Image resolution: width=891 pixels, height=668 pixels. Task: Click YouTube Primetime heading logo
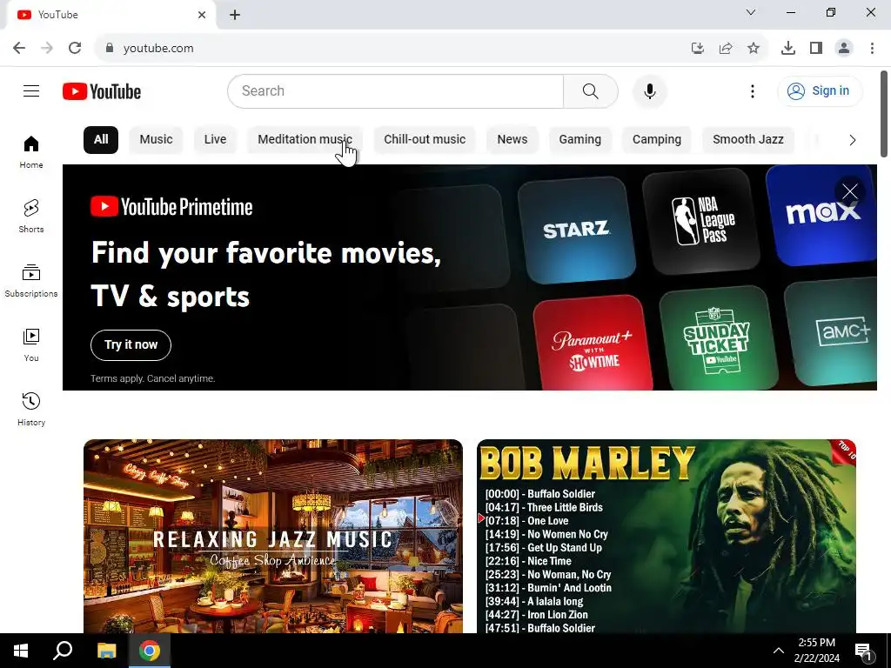coord(171,207)
